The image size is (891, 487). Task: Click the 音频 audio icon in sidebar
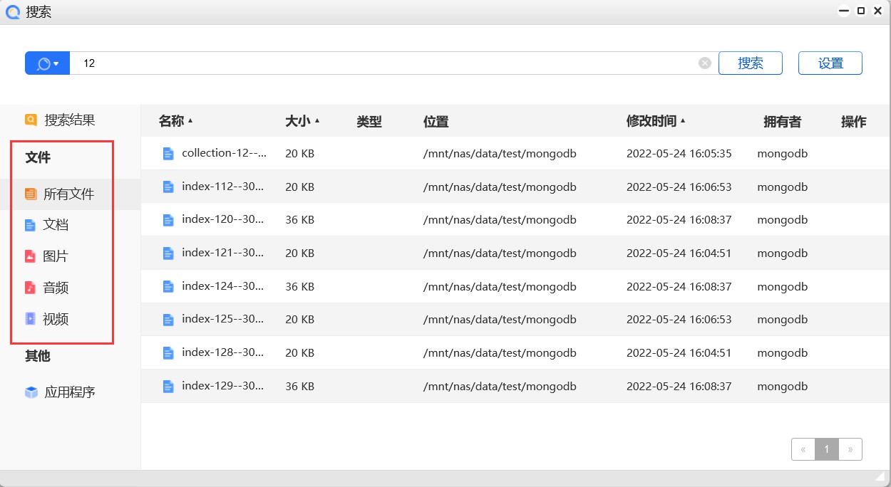click(31, 288)
